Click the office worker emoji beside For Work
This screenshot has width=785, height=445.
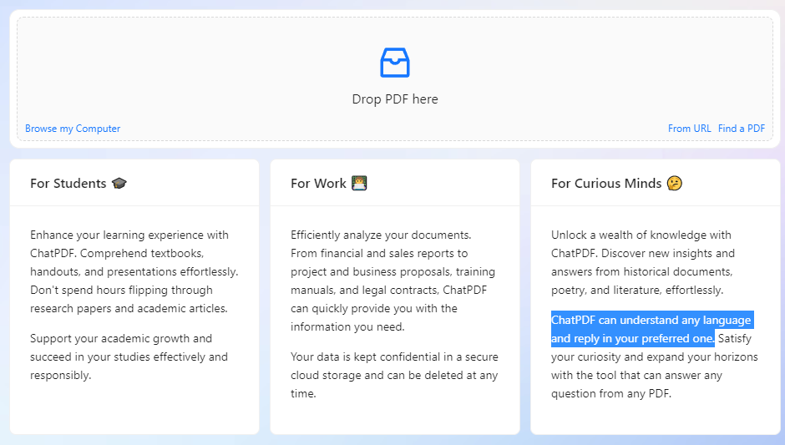360,184
